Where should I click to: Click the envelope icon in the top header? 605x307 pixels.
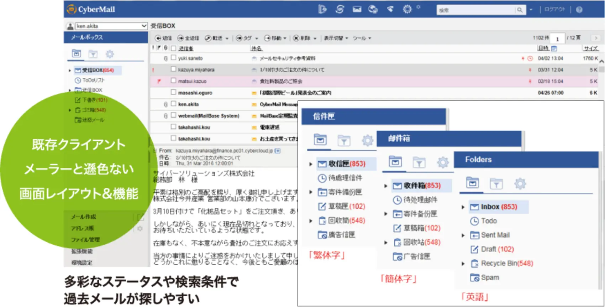click(357, 9)
